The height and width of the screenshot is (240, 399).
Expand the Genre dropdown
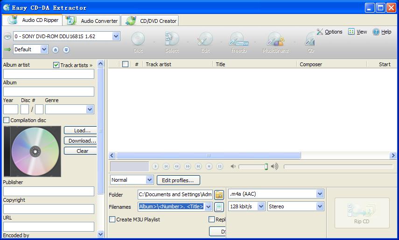[x=90, y=110]
